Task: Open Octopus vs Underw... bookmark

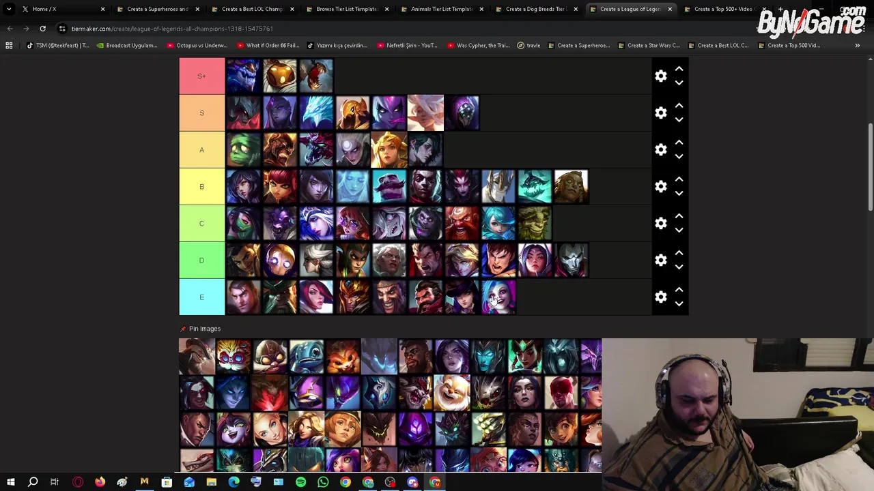Action: pyautogui.click(x=197, y=46)
